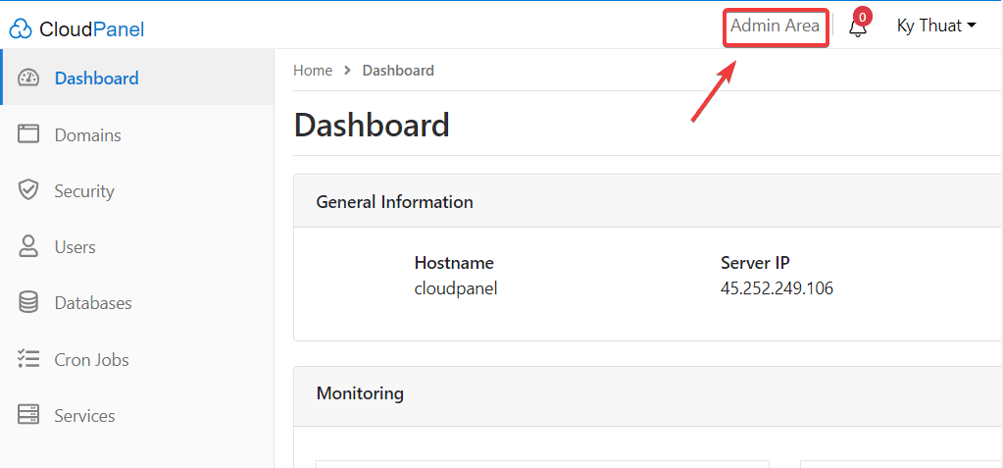The width and height of the screenshot is (1003, 468).
Task: Click the server IP address 45.252.249.106
Action: [x=777, y=288]
